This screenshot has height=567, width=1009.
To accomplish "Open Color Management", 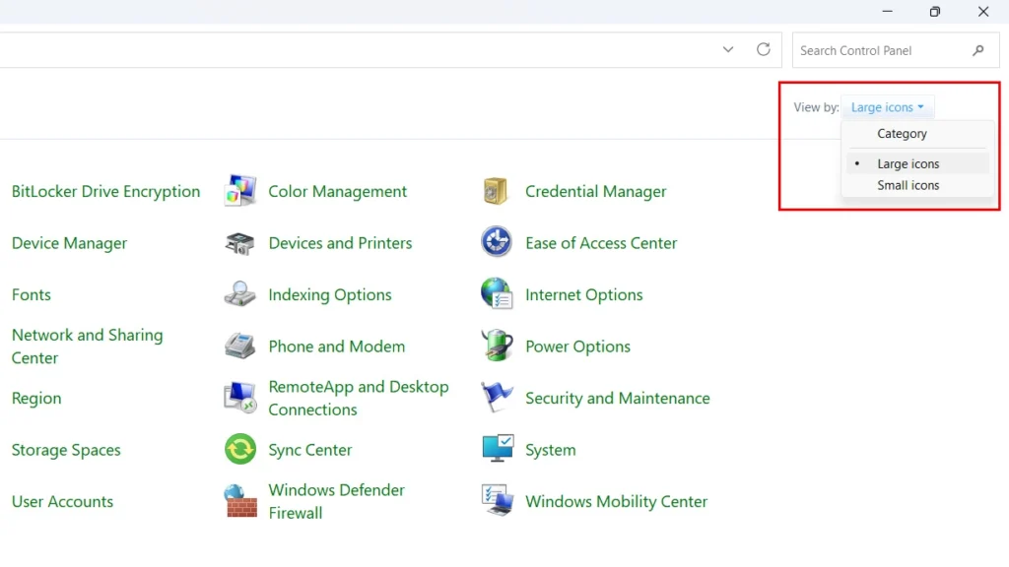I will click(336, 191).
